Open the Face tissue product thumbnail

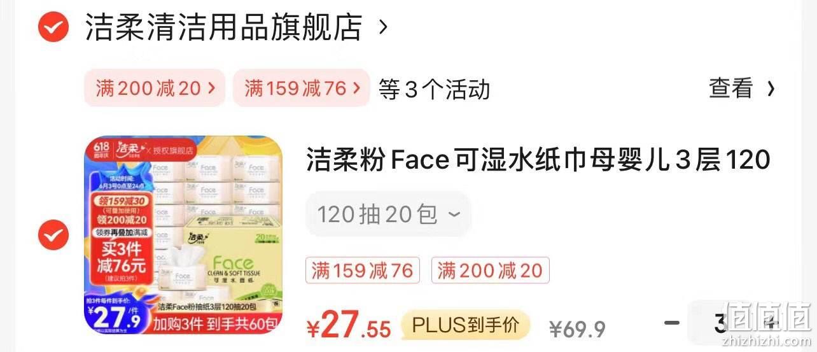pos(183,235)
